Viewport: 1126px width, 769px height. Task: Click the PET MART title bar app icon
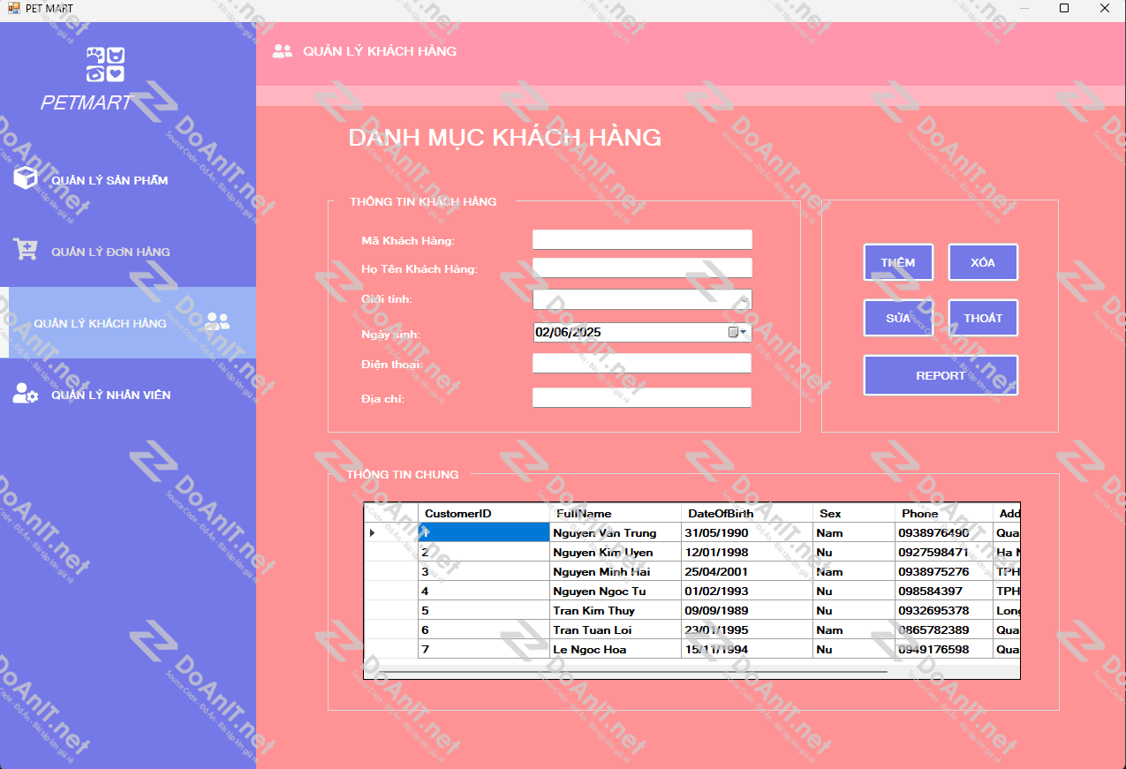[13, 8]
